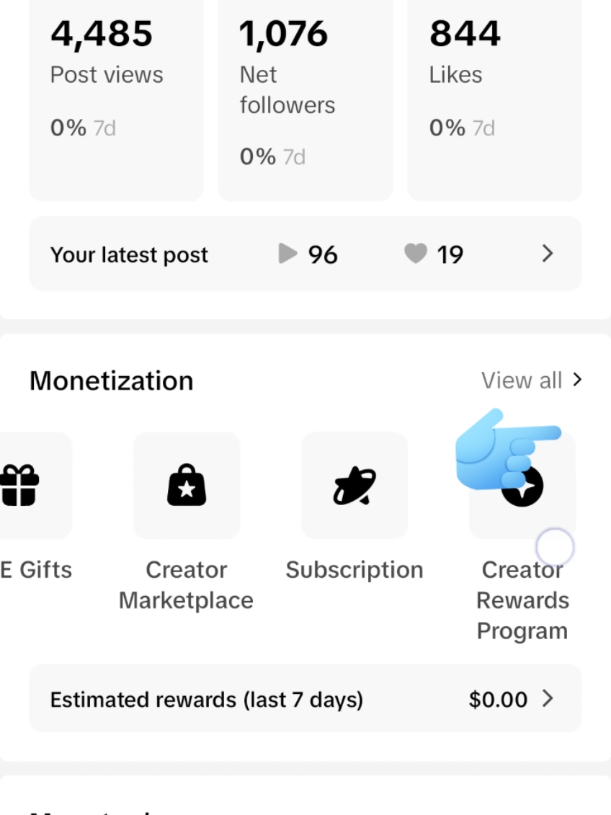Image resolution: width=611 pixels, height=815 pixels.
Task: Expand the Your latest post chevron
Action: (547, 254)
